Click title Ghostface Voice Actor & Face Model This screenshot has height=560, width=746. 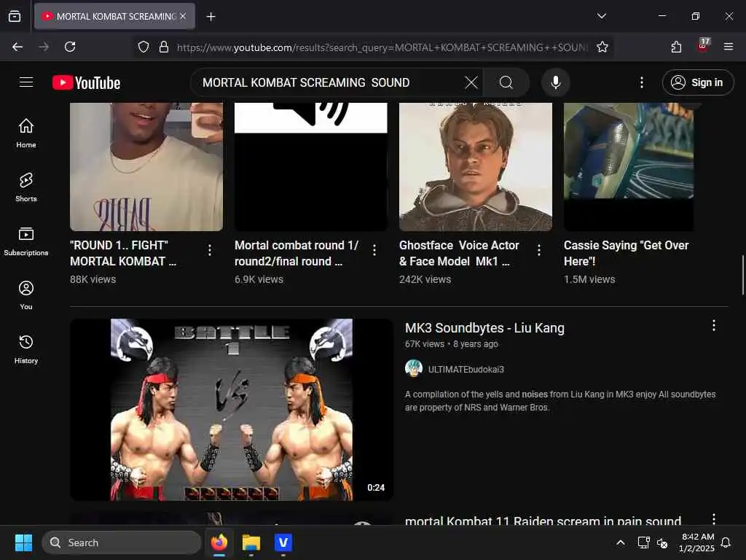[x=459, y=253]
